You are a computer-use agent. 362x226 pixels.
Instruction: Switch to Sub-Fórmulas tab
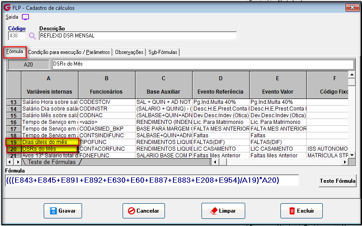pyautogui.click(x=163, y=52)
